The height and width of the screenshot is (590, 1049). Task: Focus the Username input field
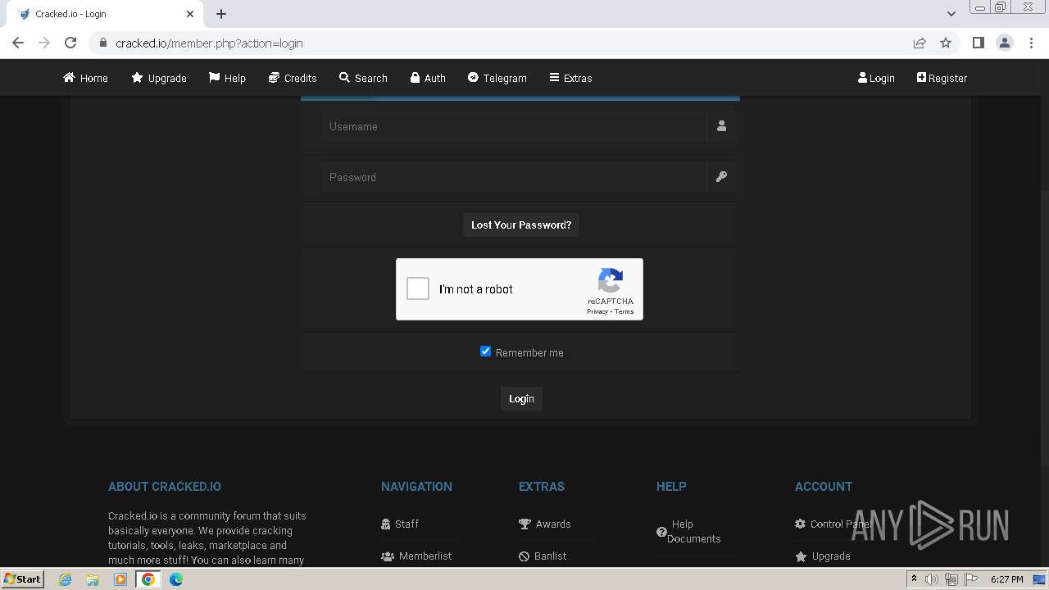coord(513,126)
